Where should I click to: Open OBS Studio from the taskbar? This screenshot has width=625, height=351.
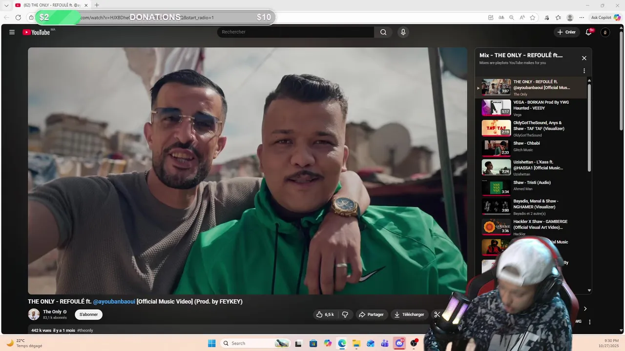414,343
